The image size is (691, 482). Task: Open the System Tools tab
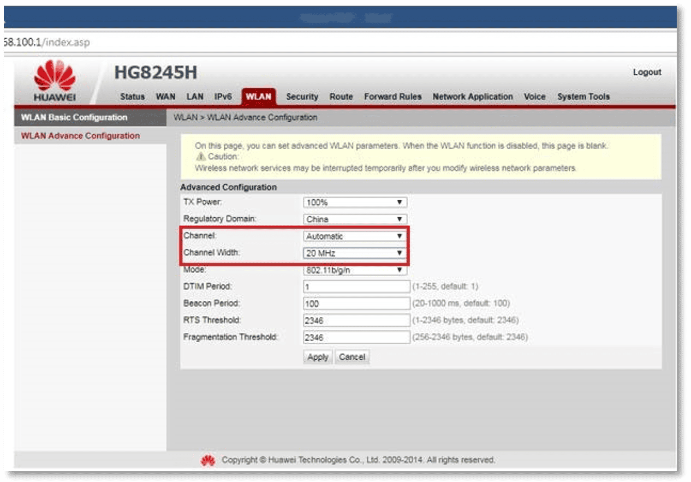583,97
